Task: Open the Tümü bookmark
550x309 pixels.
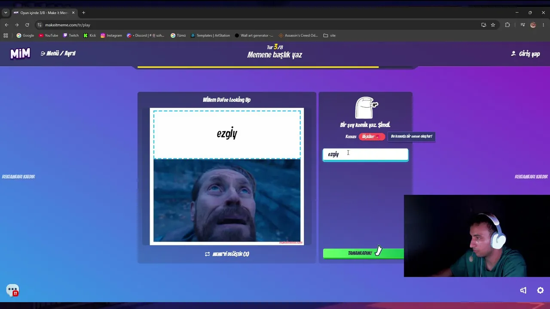Action: pos(178,36)
